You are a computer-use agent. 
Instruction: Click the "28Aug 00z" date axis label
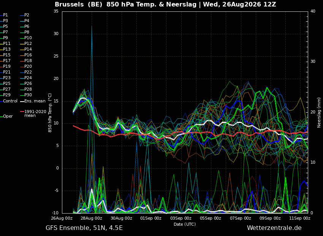pyautogui.click(x=92, y=218)
